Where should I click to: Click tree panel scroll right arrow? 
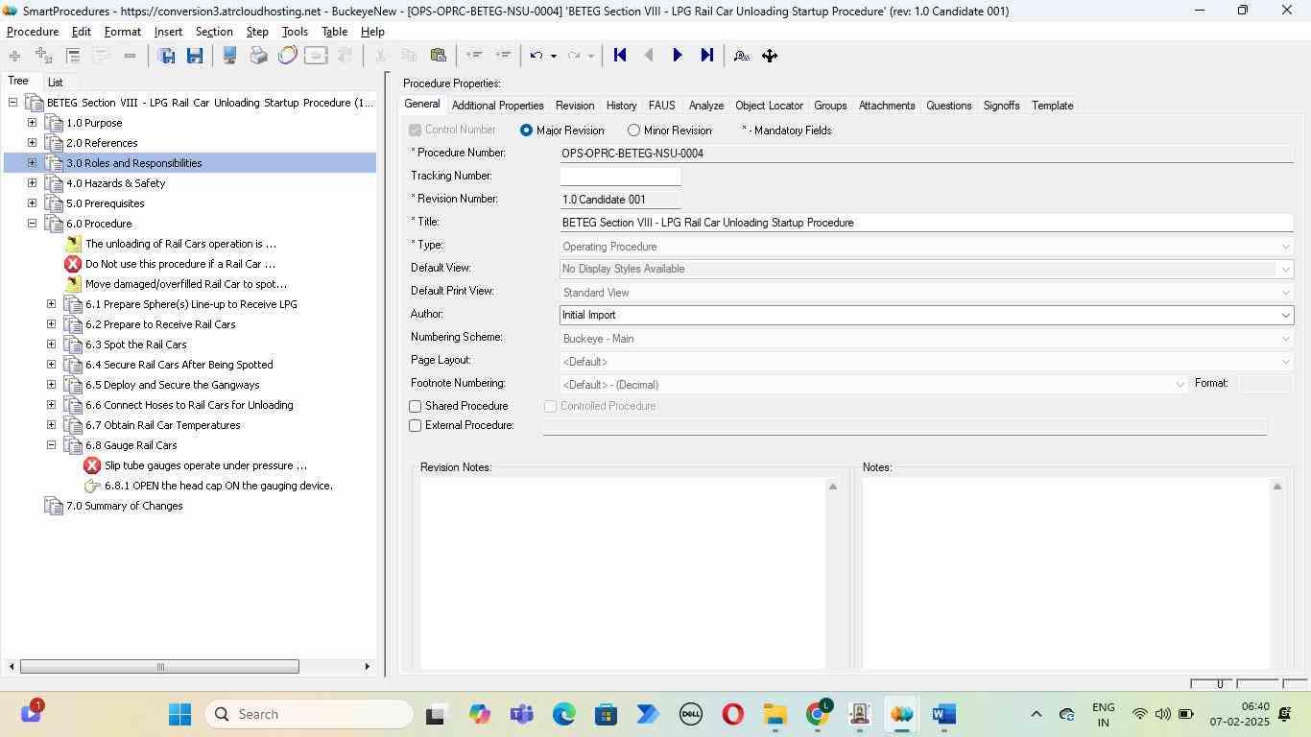(x=367, y=666)
